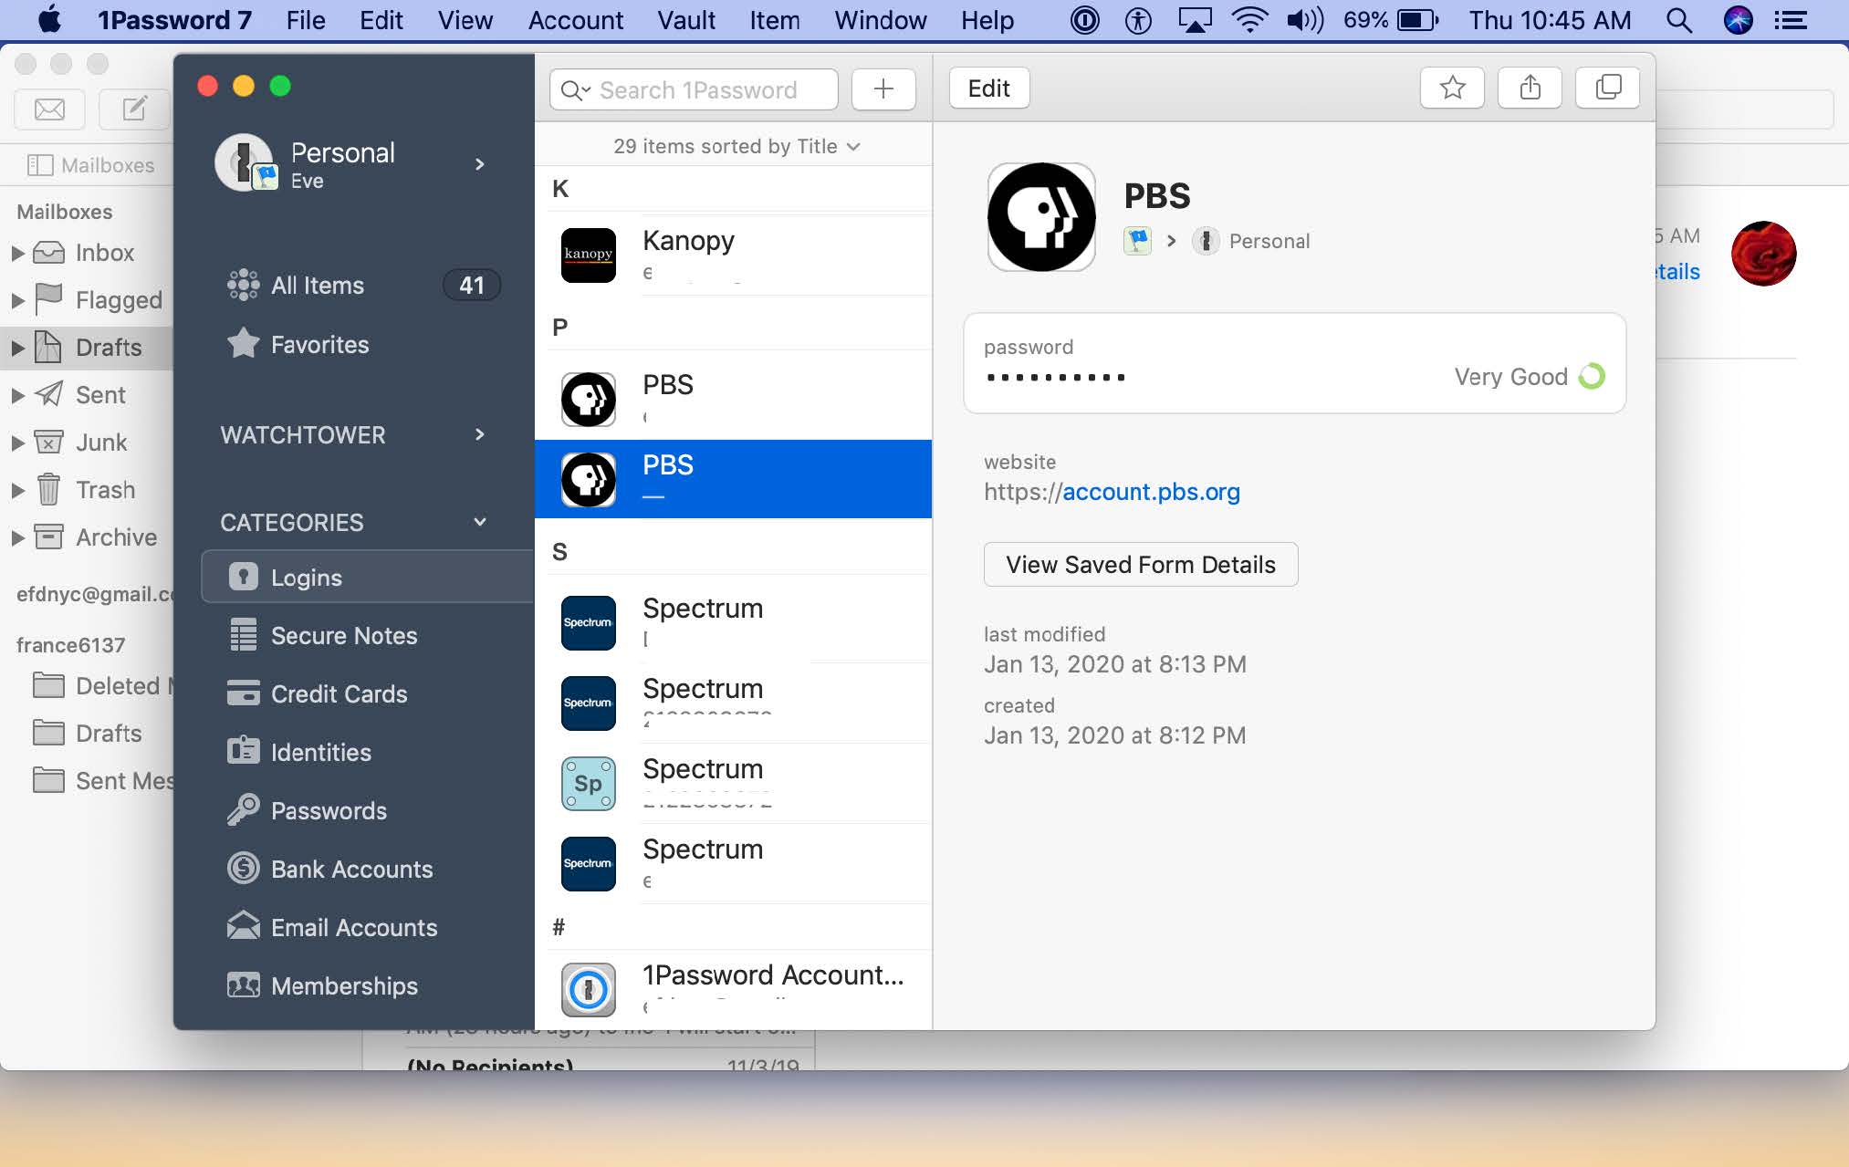Click the favorite/star icon for PBS entry

tap(1454, 89)
